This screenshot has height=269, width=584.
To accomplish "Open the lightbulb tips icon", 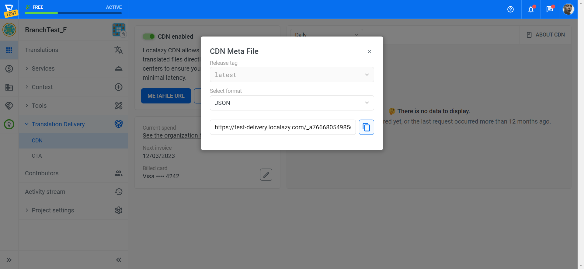I will pyautogui.click(x=9, y=124).
